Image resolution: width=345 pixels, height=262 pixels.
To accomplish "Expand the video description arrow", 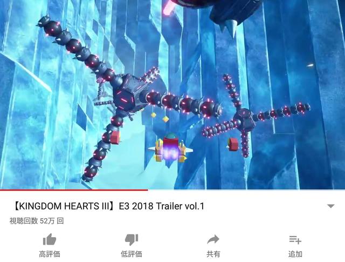I will coord(330,206).
